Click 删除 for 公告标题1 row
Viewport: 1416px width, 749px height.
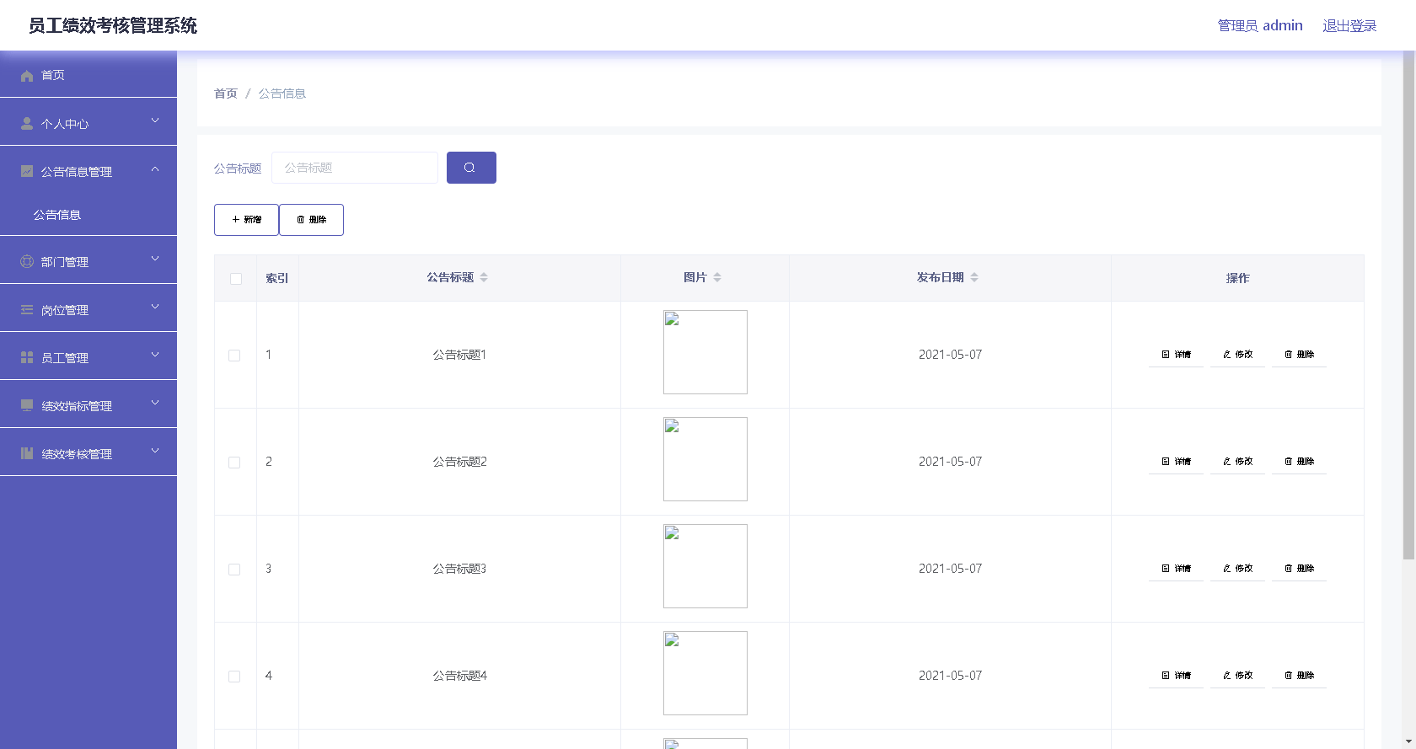(x=1299, y=355)
